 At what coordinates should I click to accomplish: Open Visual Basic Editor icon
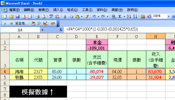pyautogui.click(x=33, y=23)
